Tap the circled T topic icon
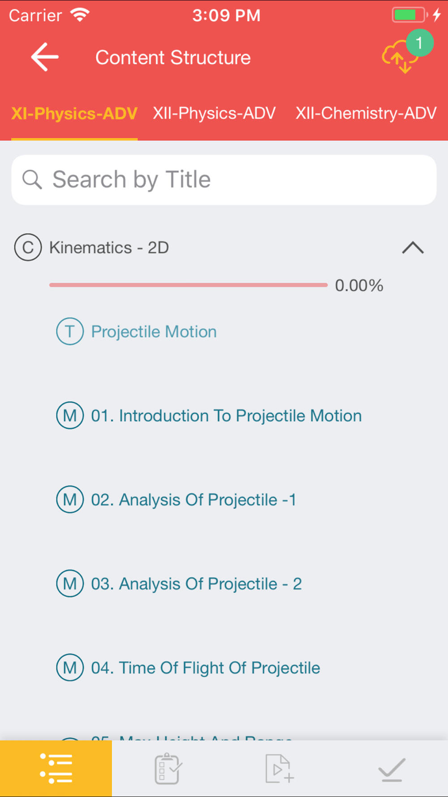 [x=70, y=331]
